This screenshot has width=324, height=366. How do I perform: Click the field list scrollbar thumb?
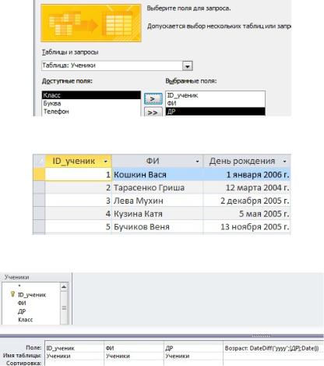pos(64,307)
